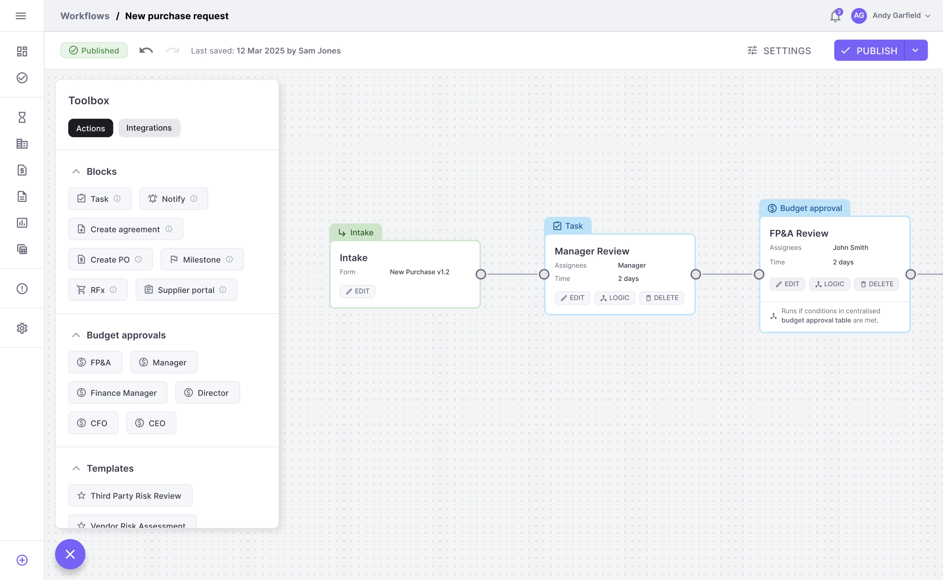Click the Intake block output connector
Viewport: 943px width, 580px height.
point(481,274)
